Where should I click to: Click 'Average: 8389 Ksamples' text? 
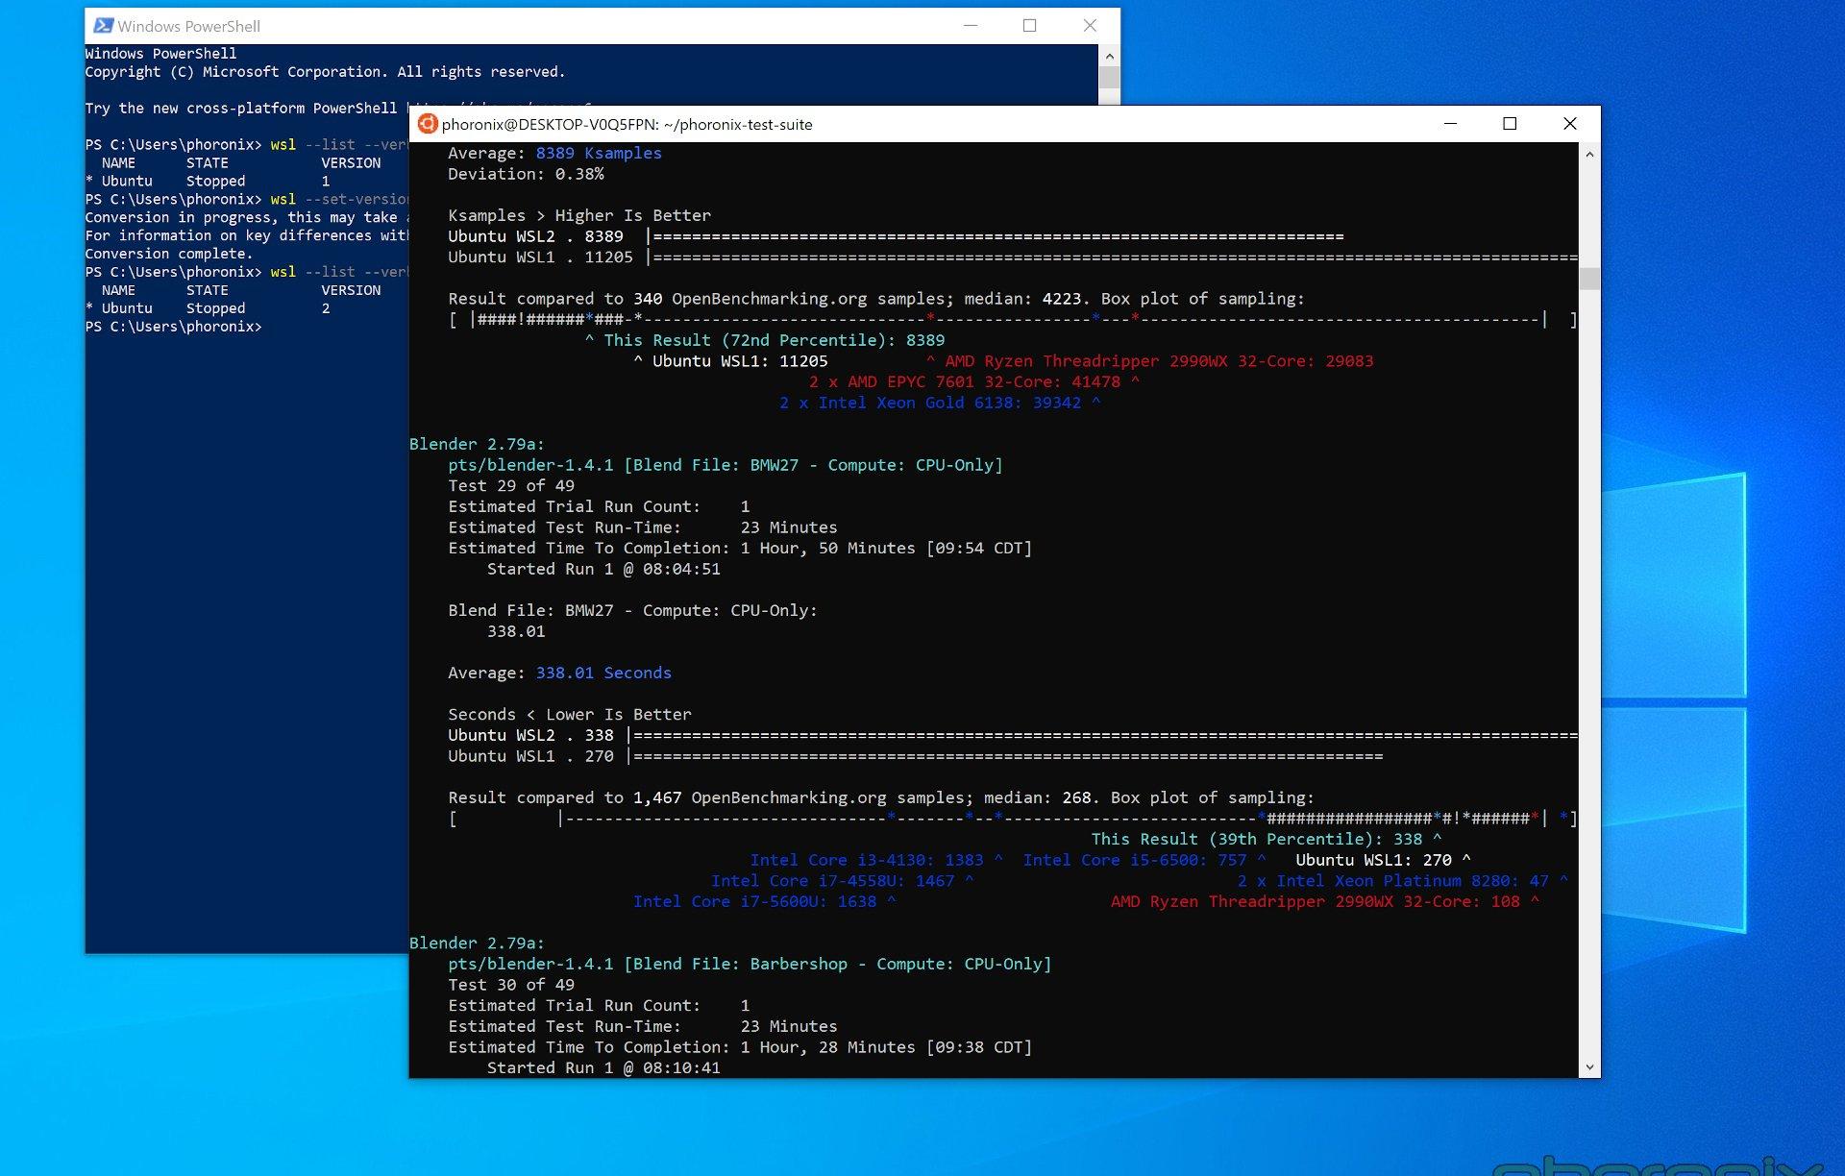pos(554,153)
